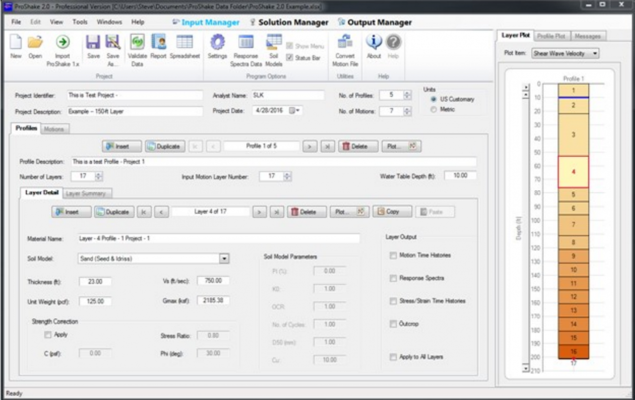The height and width of the screenshot is (400, 635).
Task: Adjust No. of Motions stepper
Action: (408, 112)
